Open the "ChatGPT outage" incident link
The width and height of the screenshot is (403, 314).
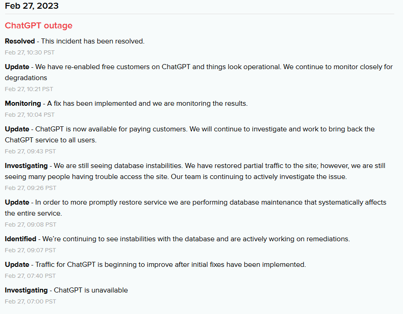coord(38,26)
